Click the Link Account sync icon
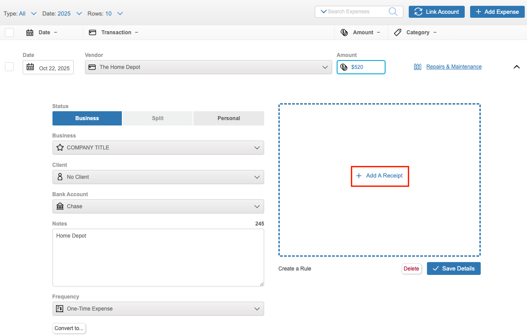This screenshot has height=335, width=527. [418, 12]
